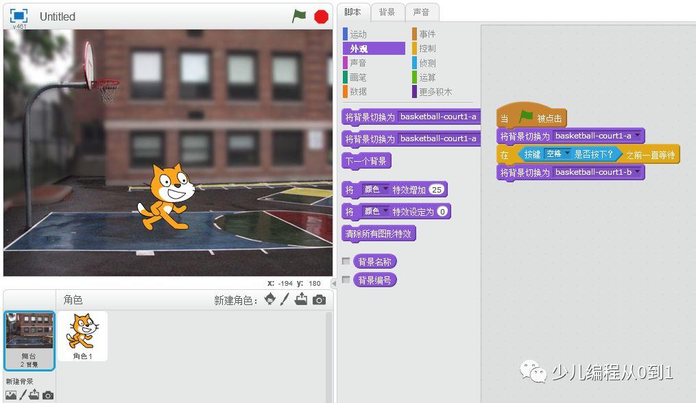
Task: Switch to the 脚本 tab
Action: point(353,12)
